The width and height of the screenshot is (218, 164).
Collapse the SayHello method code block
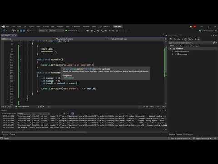20,60
